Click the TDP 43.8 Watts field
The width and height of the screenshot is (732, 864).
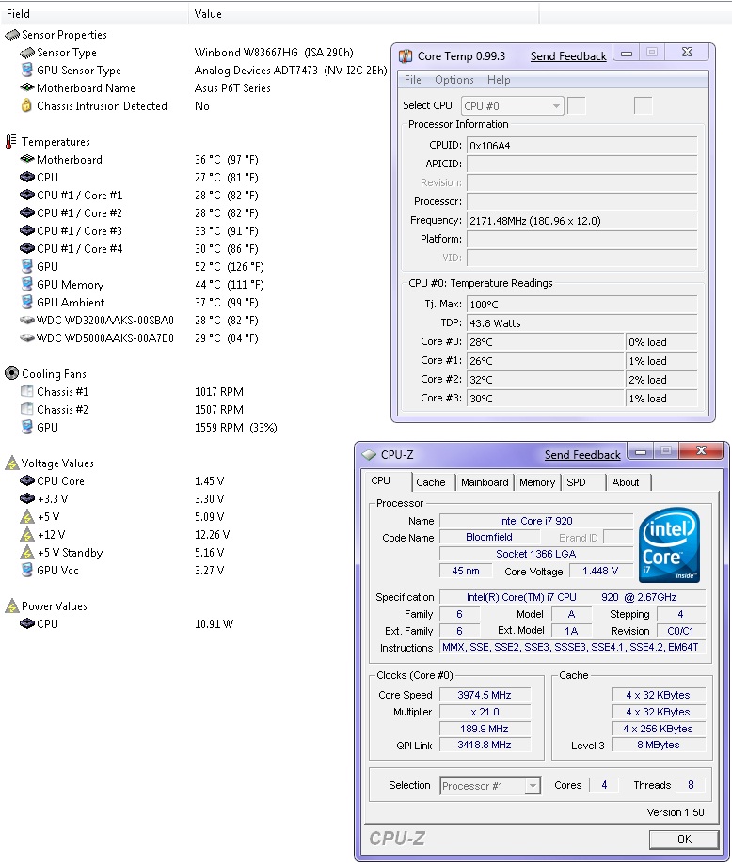pyautogui.click(x=582, y=322)
